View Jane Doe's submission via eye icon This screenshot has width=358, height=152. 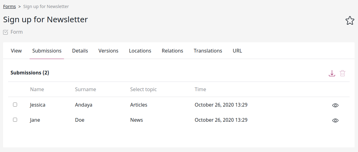pyautogui.click(x=335, y=120)
